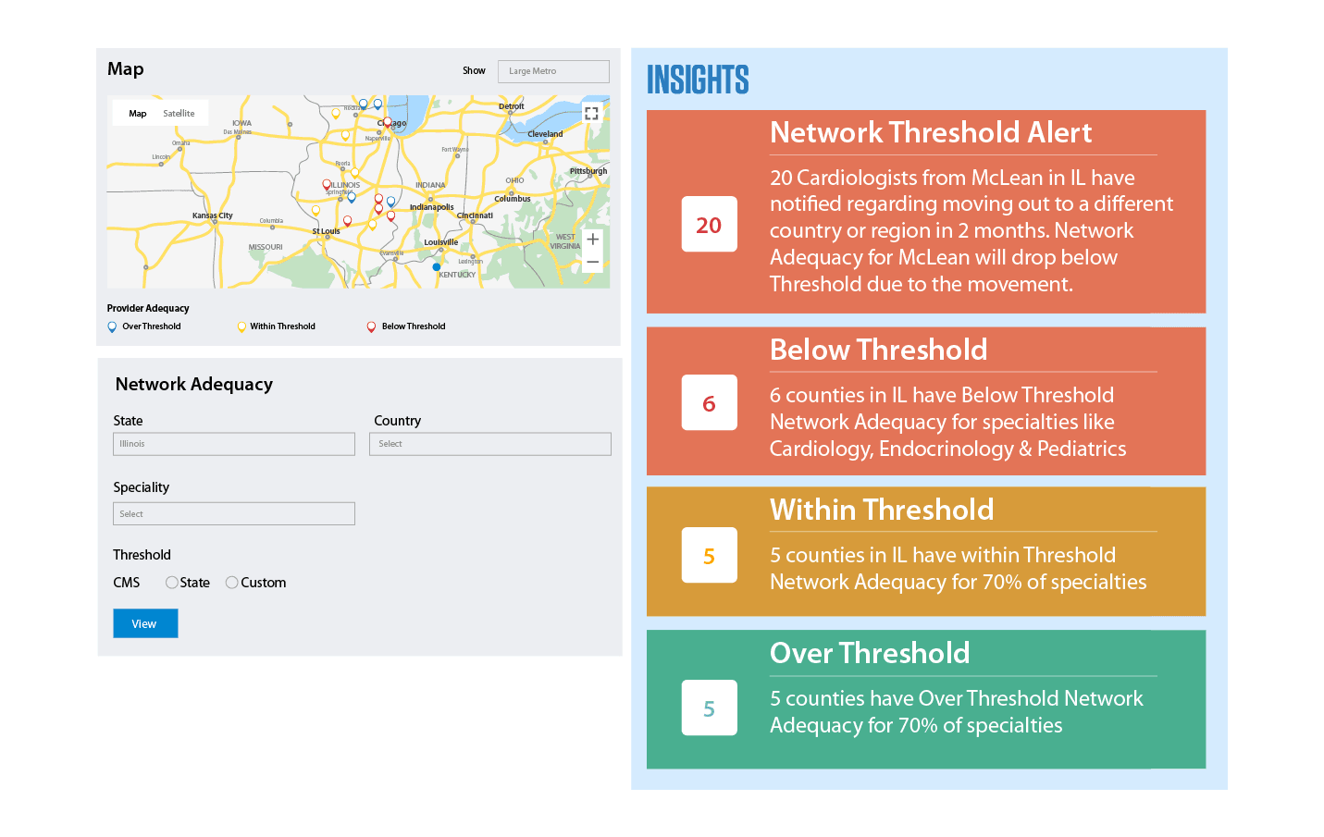Click the 6 badge on Below Threshold
Viewport: 1324px width, 837px height.
[710, 402]
